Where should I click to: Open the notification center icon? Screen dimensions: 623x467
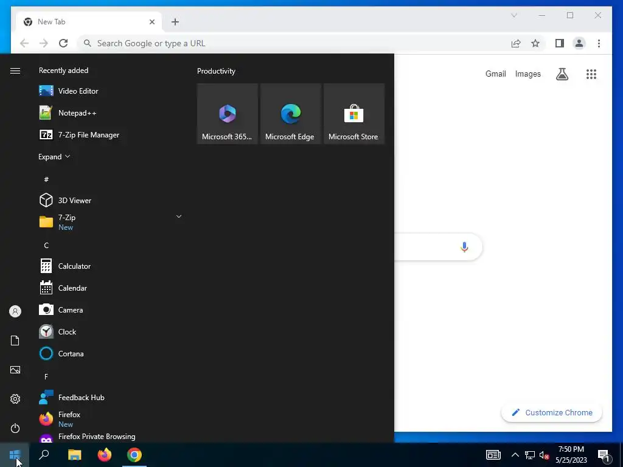click(604, 455)
